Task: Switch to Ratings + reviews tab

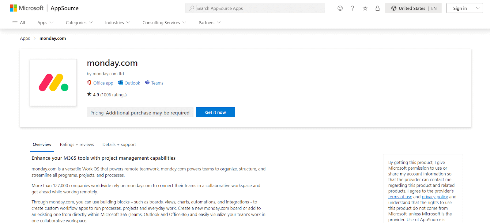Action: point(77,144)
